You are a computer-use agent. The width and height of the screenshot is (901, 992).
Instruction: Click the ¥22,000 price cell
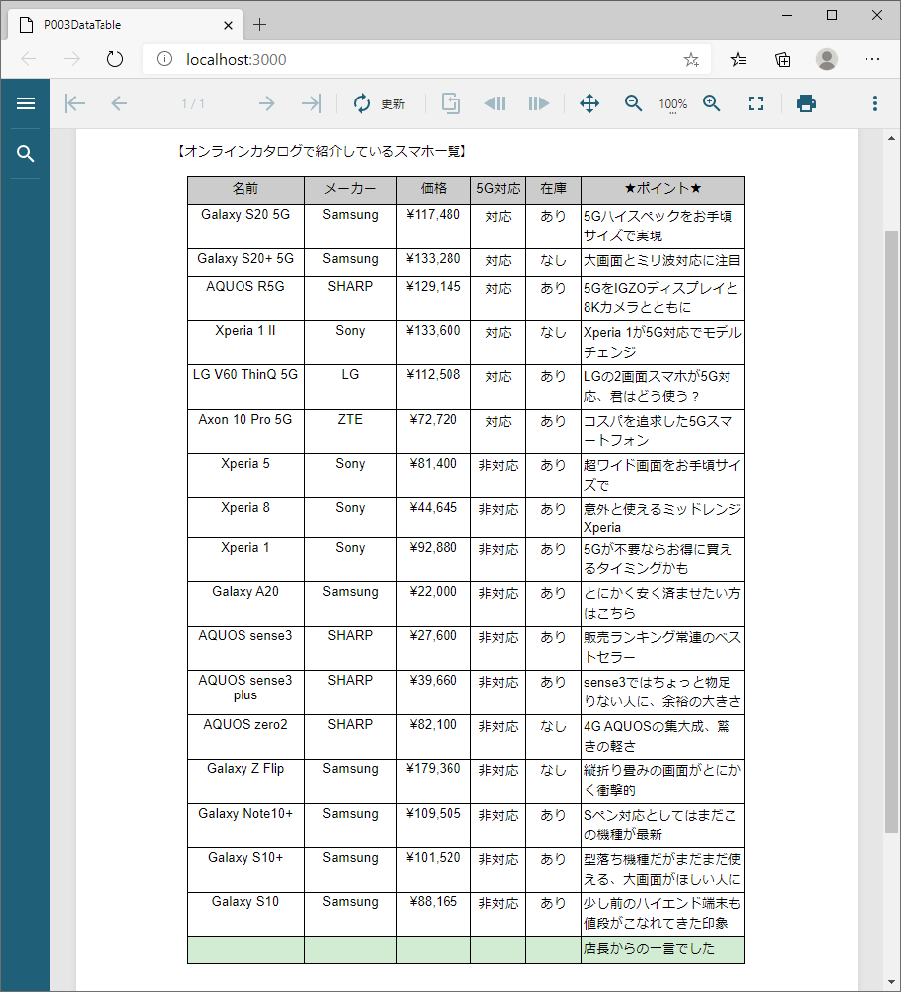coord(434,604)
